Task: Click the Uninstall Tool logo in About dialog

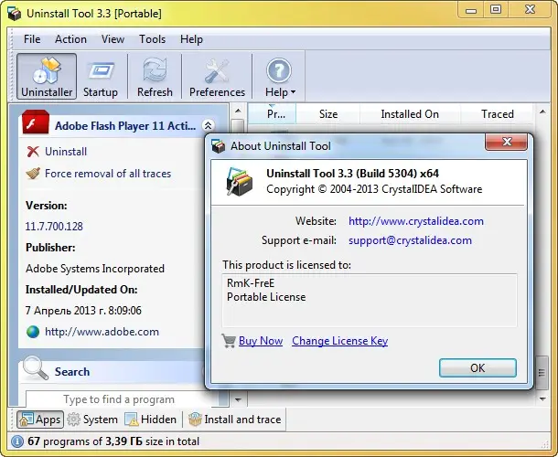Action: point(239,182)
